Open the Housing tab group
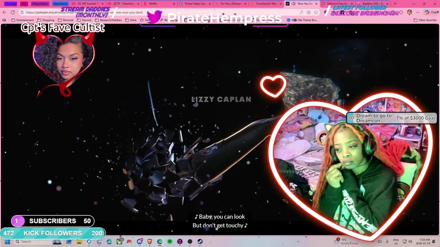This screenshot has height=247, width=440. point(10,4)
